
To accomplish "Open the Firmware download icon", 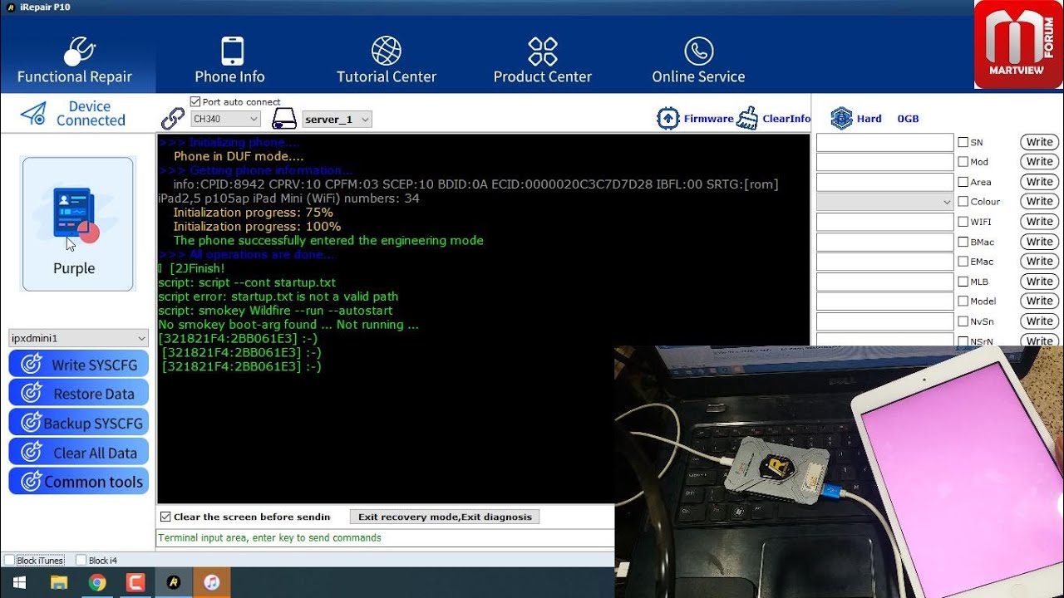I will pyautogui.click(x=668, y=118).
